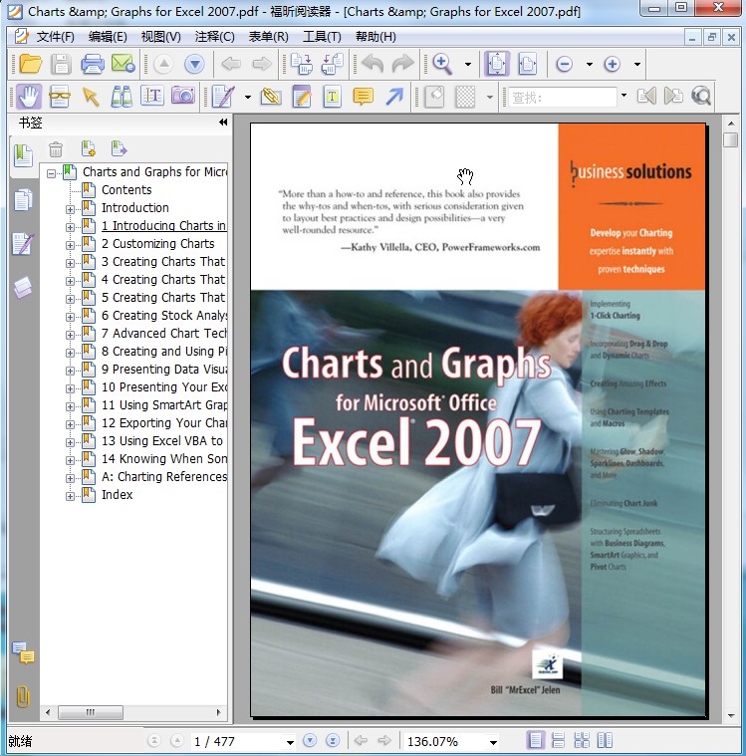The image size is (746, 756).
Task: Click the arrow drawing tool icon
Action: (394, 97)
